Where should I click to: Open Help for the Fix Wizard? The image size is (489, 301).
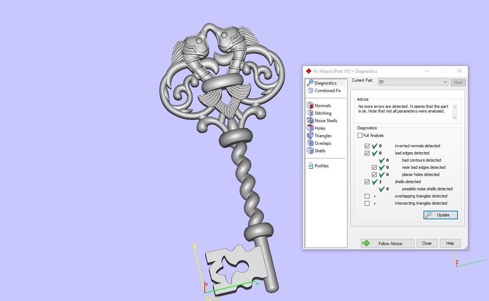click(450, 243)
